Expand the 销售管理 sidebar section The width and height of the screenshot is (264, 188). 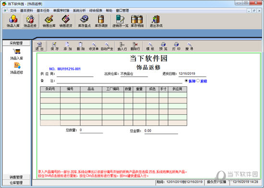pos(16,177)
